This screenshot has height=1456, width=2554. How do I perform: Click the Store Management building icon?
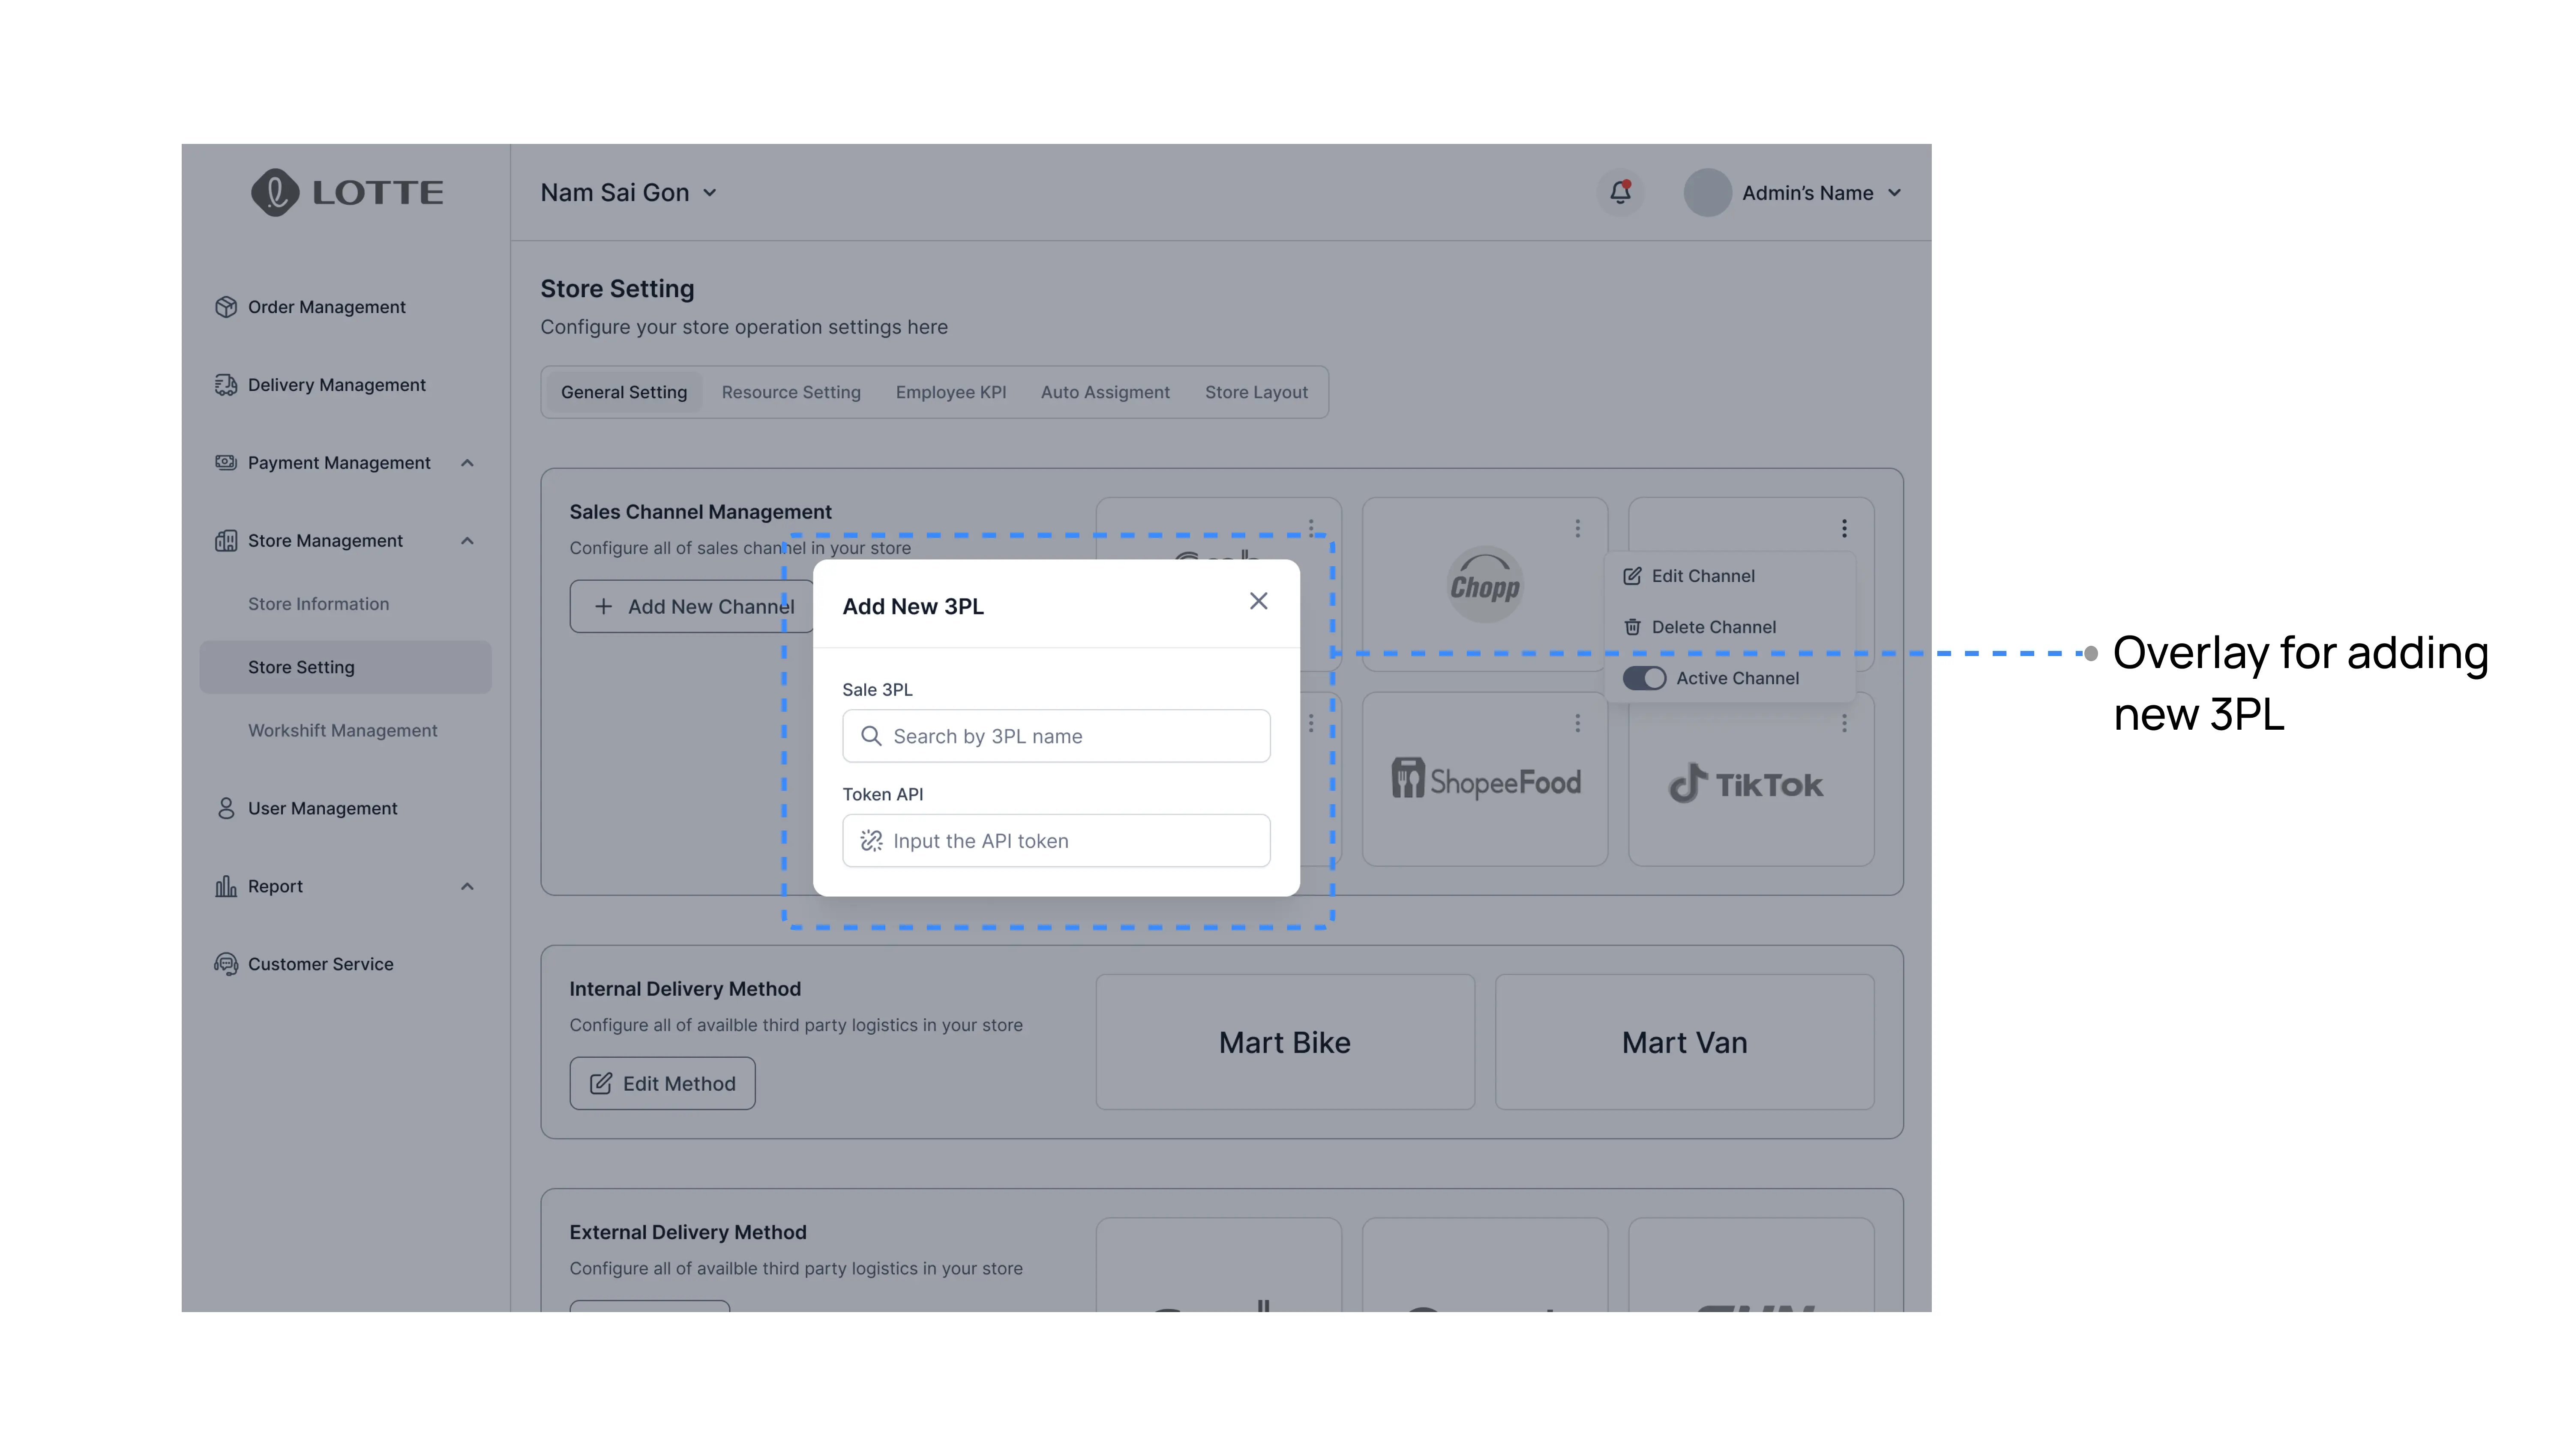click(x=226, y=540)
